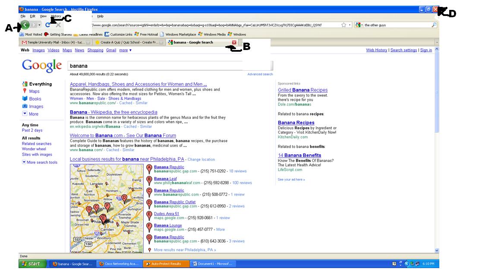Screen dimensions: 501x278
Task: Select the Maps pin icon in sidebar
Action: point(25,91)
